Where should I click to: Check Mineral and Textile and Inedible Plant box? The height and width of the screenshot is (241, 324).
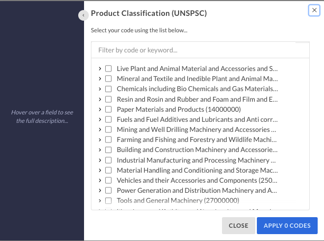pyautogui.click(x=108, y=79)
